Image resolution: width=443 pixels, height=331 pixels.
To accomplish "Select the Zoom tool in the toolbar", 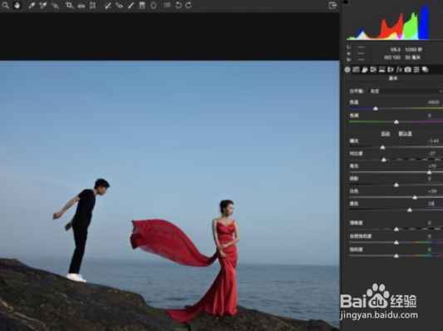I will click(6, 5).
